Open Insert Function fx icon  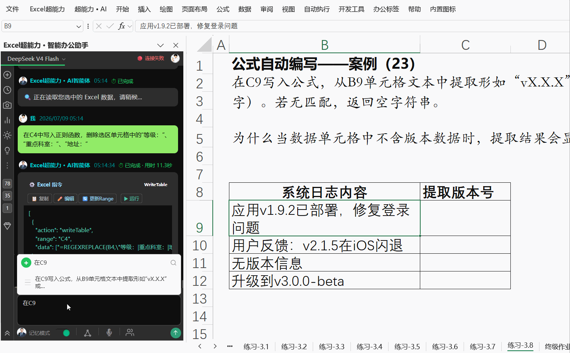[x=121, y=26]
